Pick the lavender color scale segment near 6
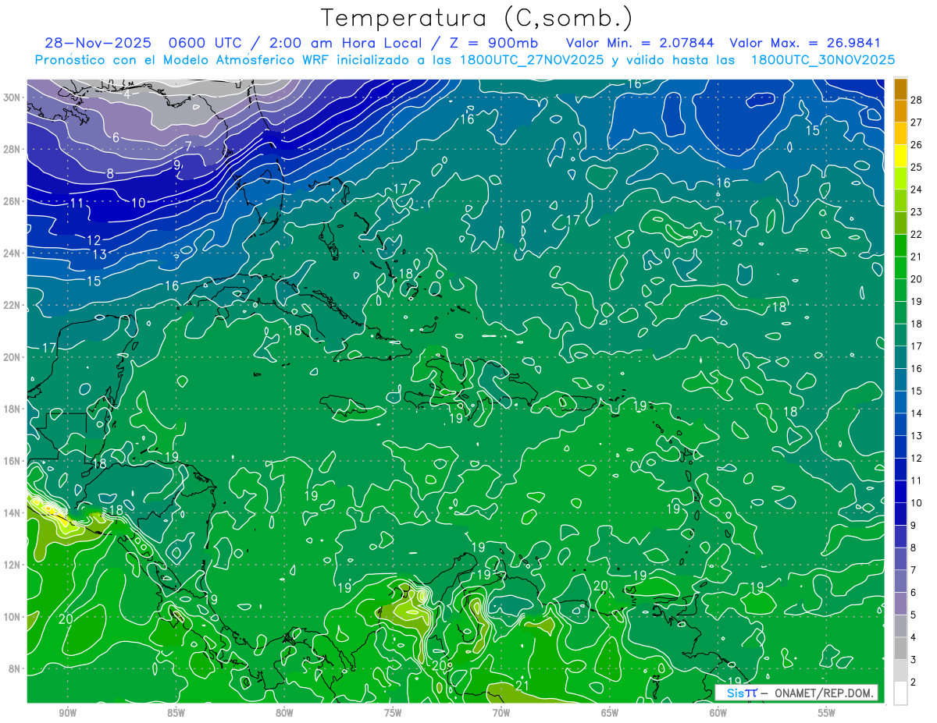The width and height of the screenshot is (937, 723). (x=900, y=604)
